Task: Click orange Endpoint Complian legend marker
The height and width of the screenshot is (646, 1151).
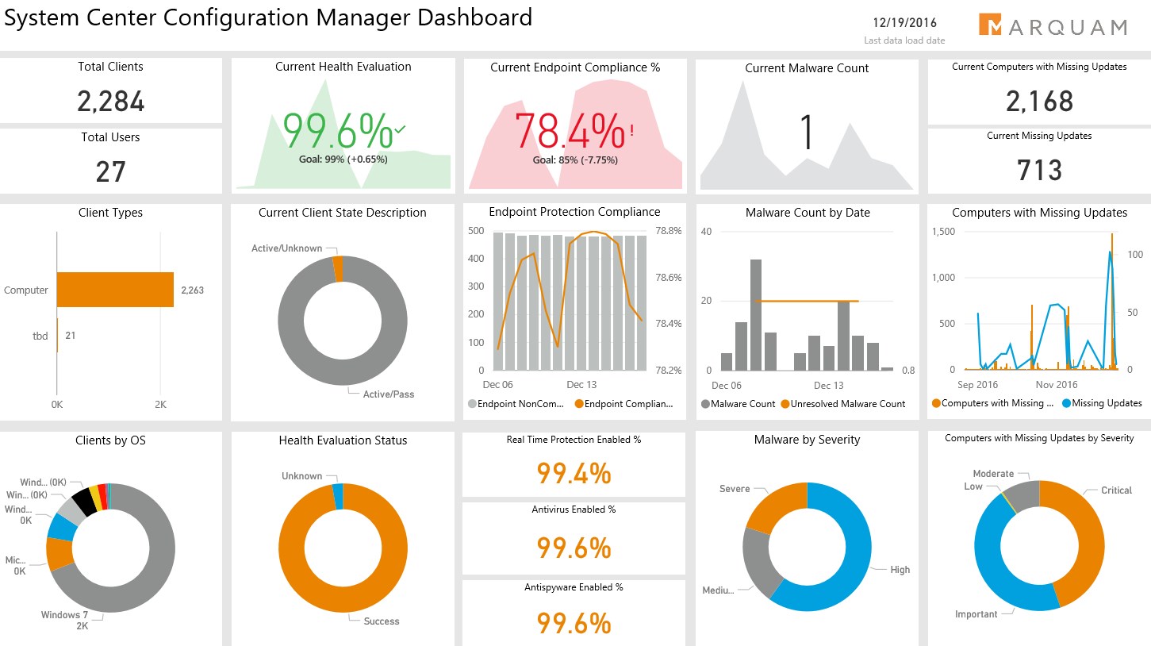Action: (579, 404)
